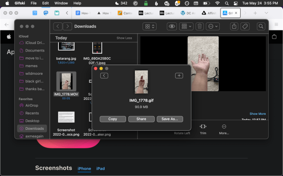Click Trim in preview quick actions
The width and height of the screenshot is (283, 176).
pos(203,129)
